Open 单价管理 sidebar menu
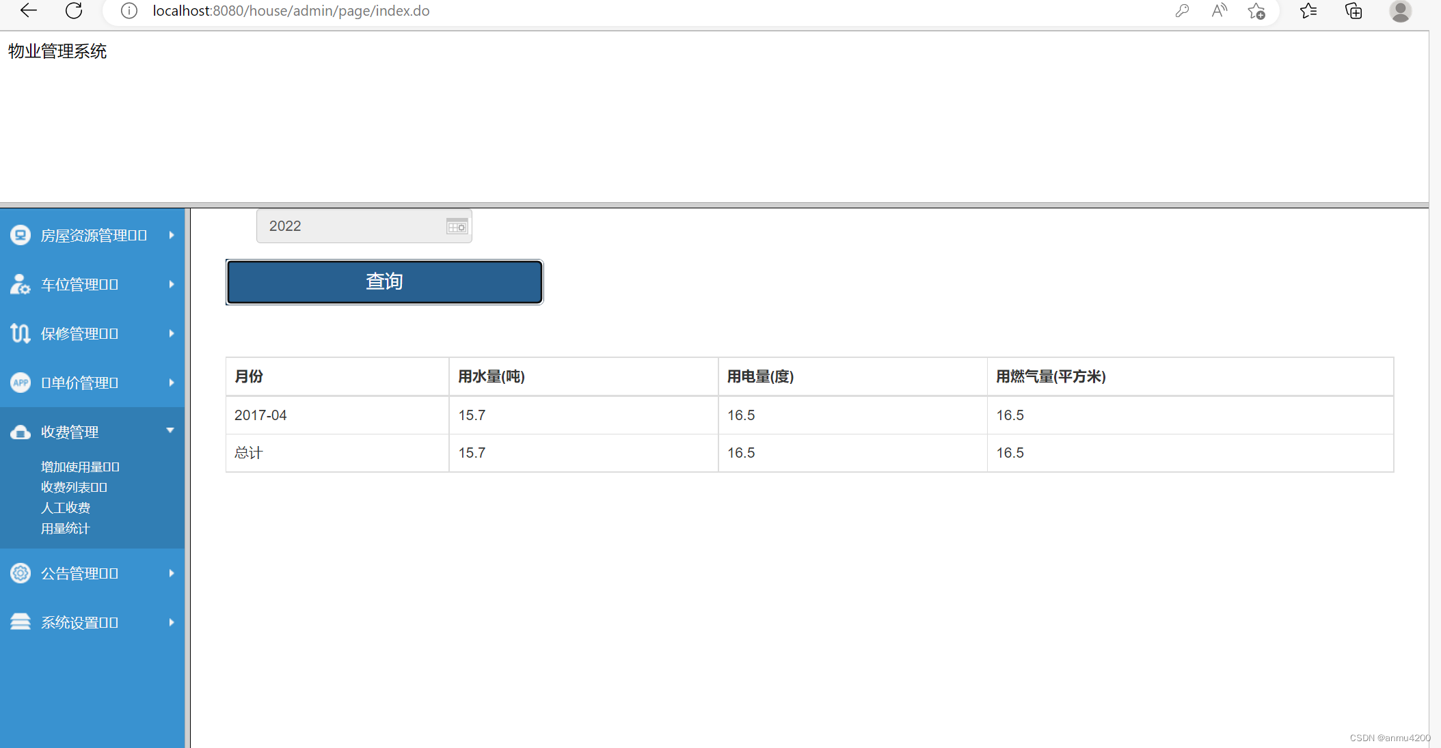Viewport: 1441px width, 748px height. click(x=92, y=383)
